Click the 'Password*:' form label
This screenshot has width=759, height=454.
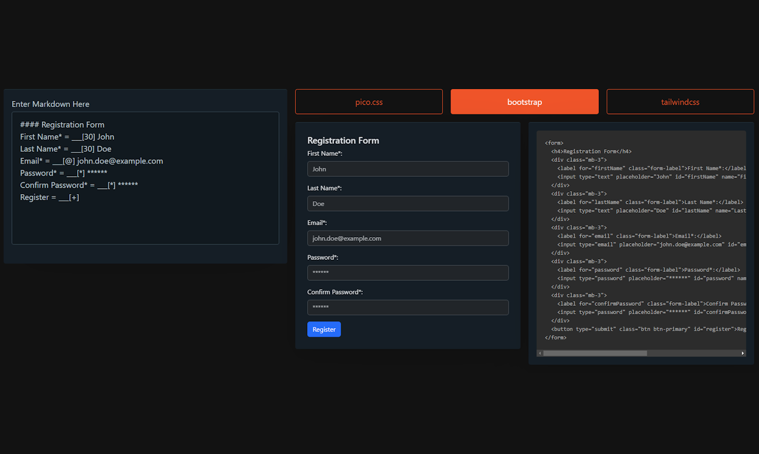pos(323,257)
